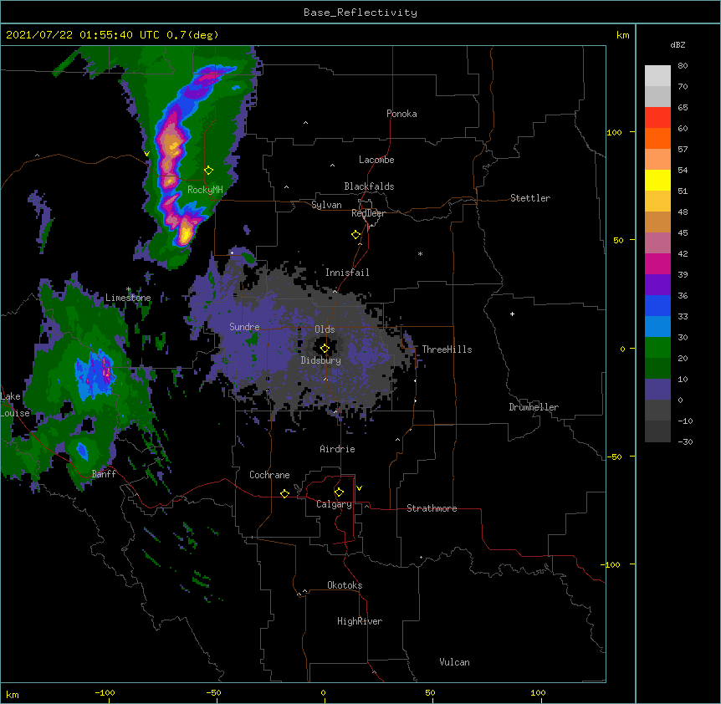Click the Lacombe town label

point(376,160)
